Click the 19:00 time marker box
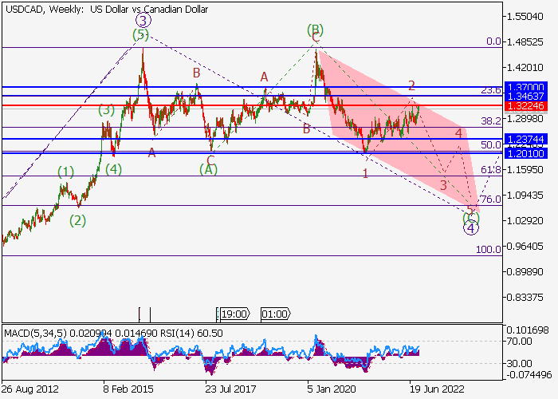The image size is (558, 399). click(234, 314)
